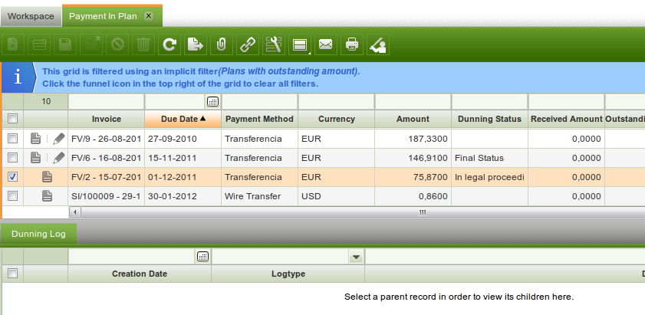Close the Payment In Plan tab
645x315 pixels.
[x=149, y=16]
